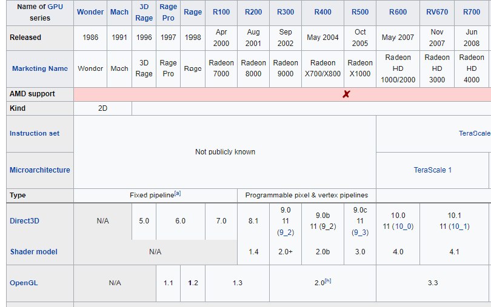491x307 pixels.
Task: Click the Direct3D 5.0 cell
Action: pos(144,221)
